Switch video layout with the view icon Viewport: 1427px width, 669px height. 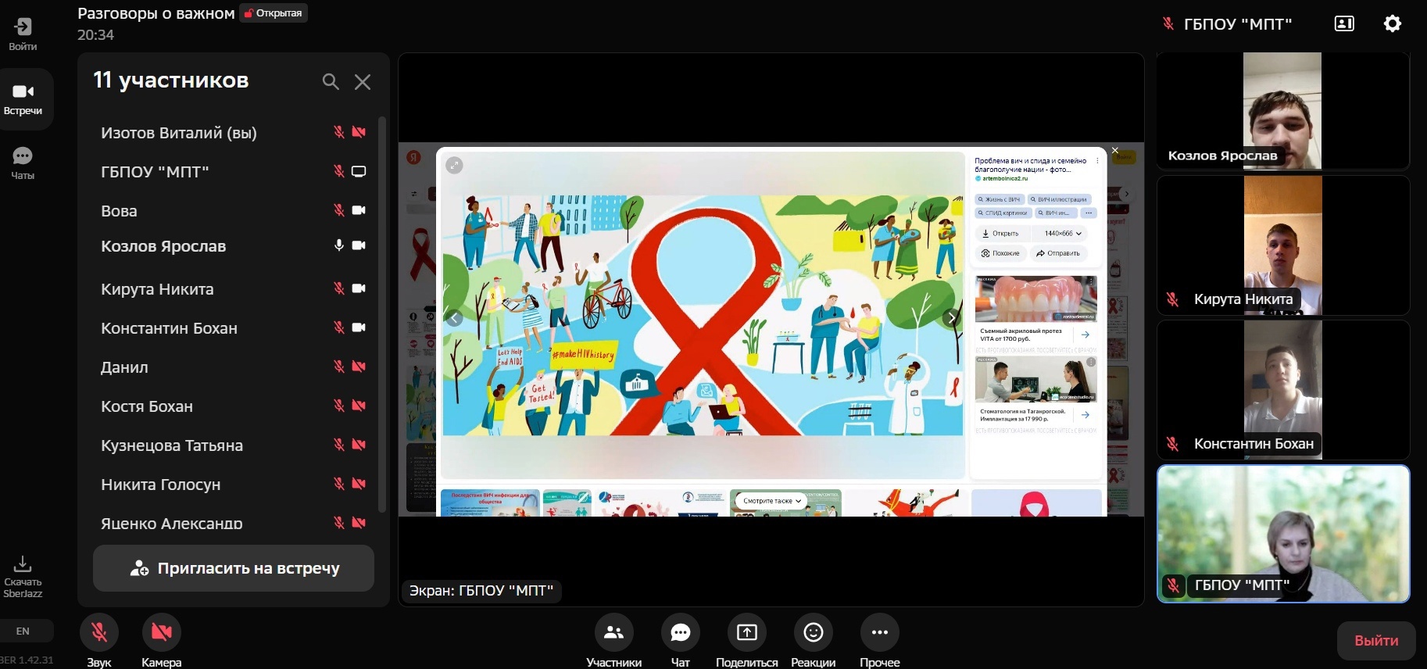pyautogui.click(x=1344, y=23)
